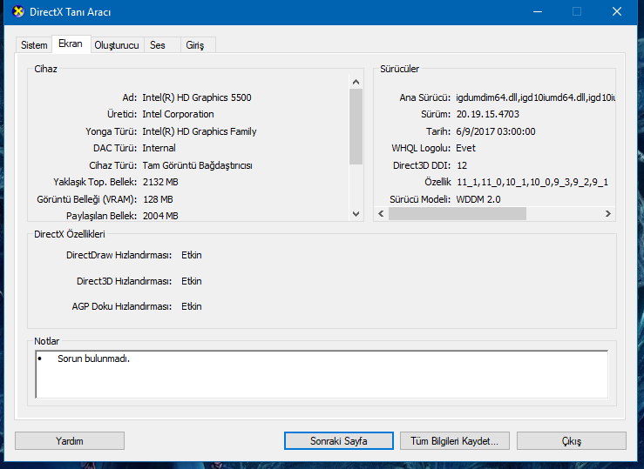Click Tam Görüntü Bağdaştırıcısı text
Viewport: 644px width, 469px height.
pyautogui.click(x=197, y=165)
